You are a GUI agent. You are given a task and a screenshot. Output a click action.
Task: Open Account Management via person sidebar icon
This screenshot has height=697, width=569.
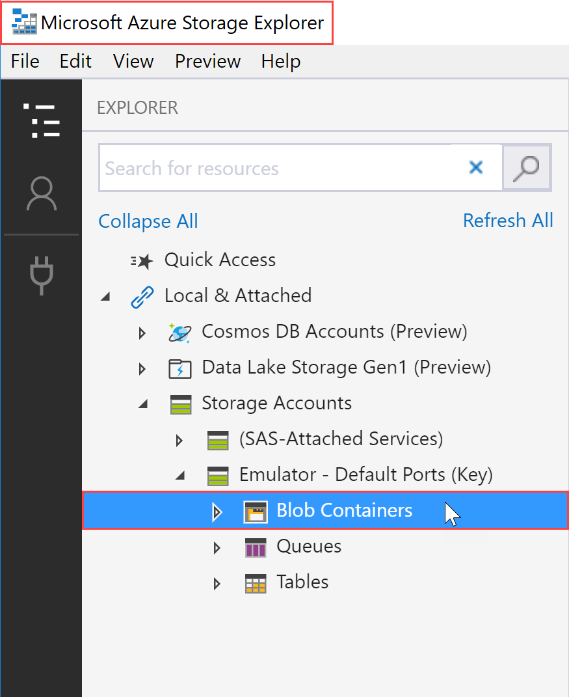click(x=40, y=193)
